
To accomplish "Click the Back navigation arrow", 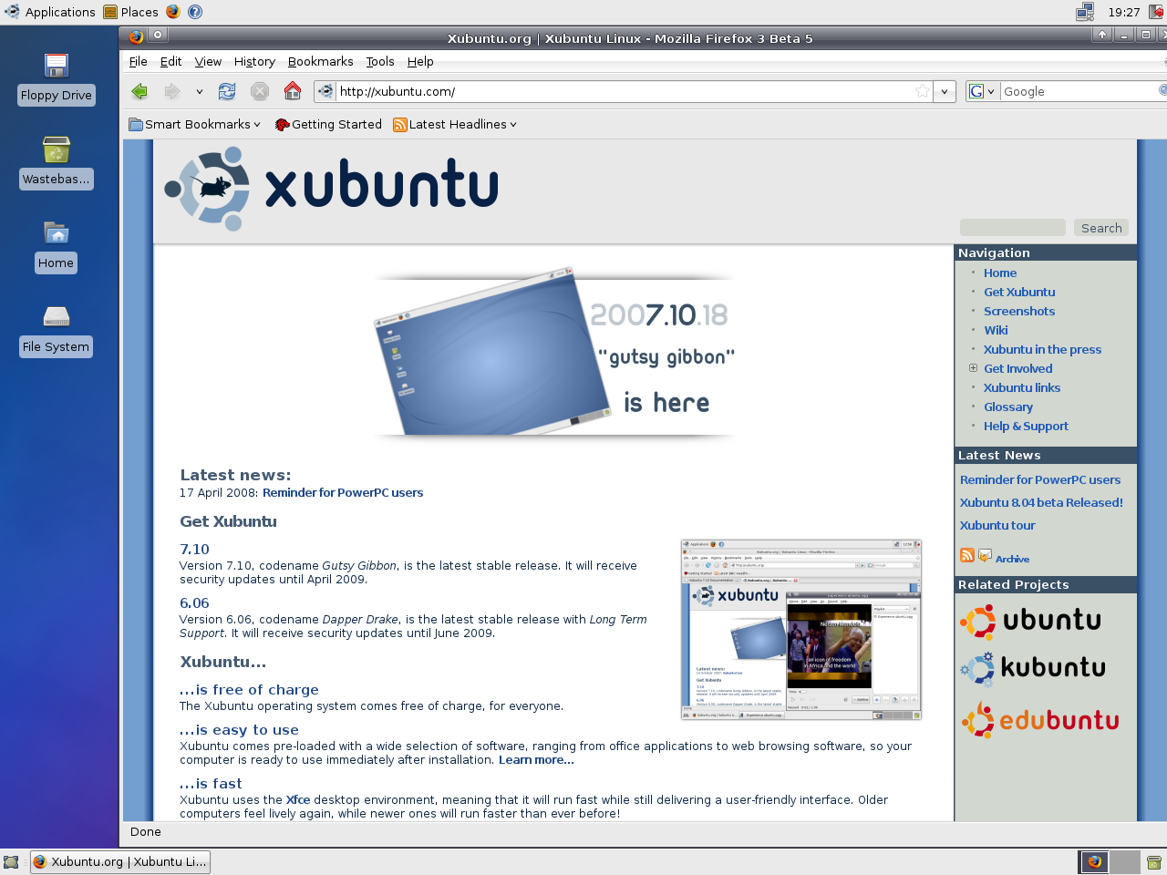I will [139, 91].
